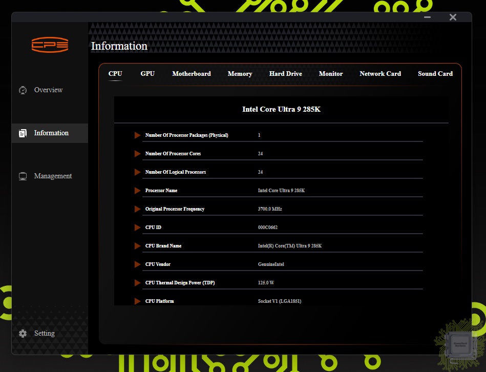Click the 3700.0 MHz frequency value

(270, 209)
